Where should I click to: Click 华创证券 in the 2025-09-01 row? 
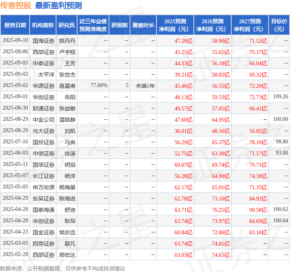tap(44, 97)
